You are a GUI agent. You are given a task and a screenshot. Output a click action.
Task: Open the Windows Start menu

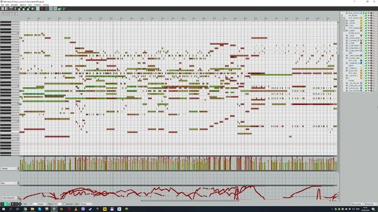[x=4, y=209]
